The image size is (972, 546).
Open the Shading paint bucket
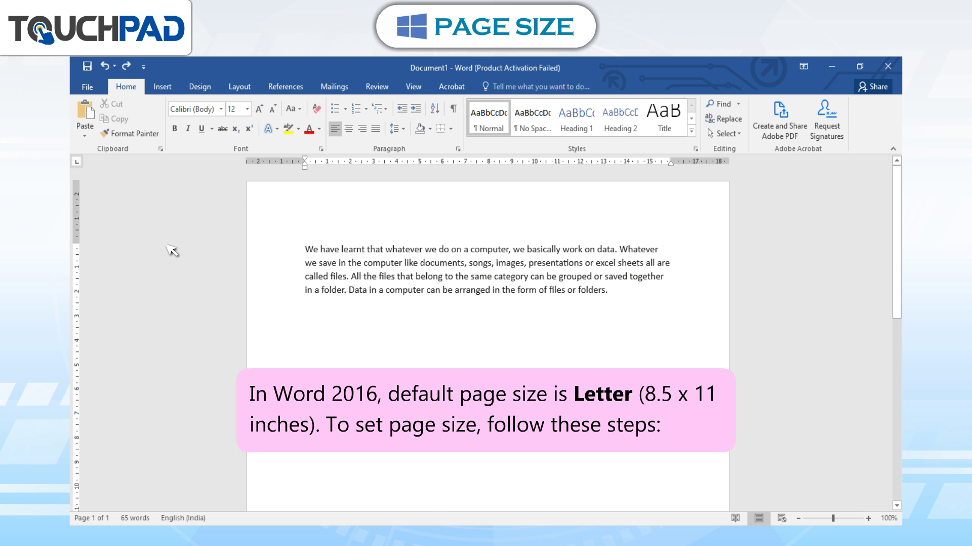[x=420, y=129]
